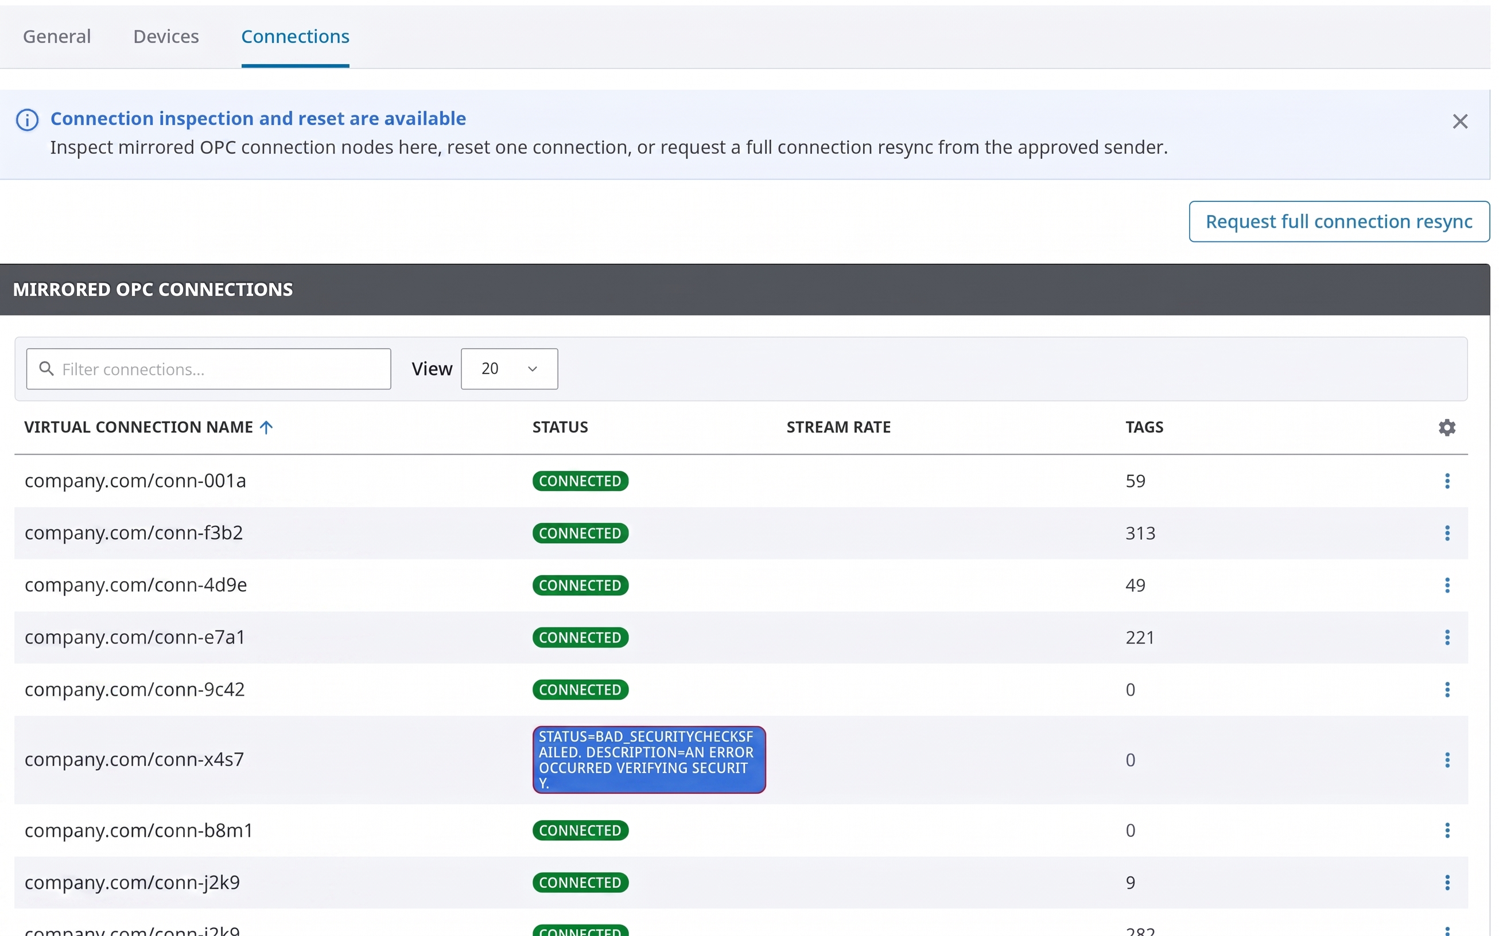Focus the Filter connections input field
The height and width of the screenshot is (936, 1499).
209,369
